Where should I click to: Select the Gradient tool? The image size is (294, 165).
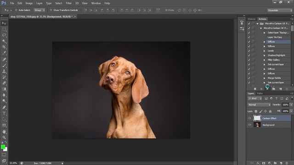[4, 89]
